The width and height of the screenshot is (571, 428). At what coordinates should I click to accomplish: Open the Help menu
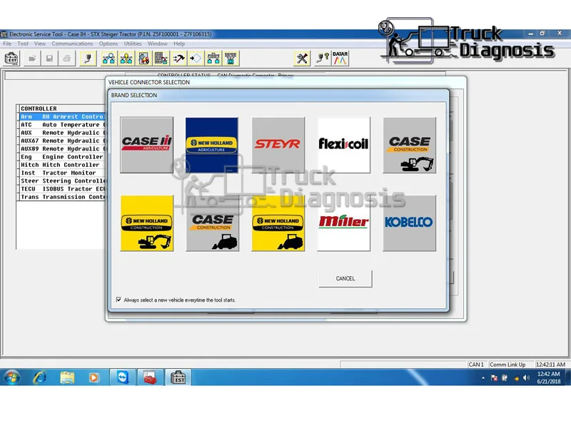point(179,44)
